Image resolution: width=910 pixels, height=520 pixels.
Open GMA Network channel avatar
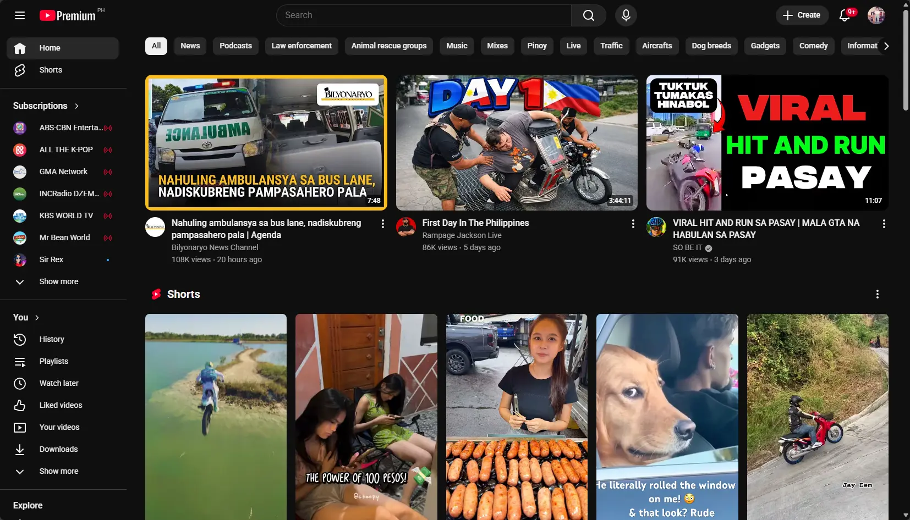coord(20,172)
